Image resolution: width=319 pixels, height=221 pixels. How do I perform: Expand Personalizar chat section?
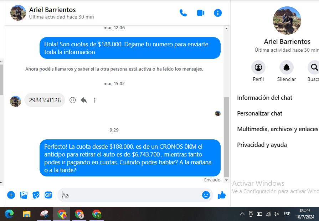click(x=260, y=113)
